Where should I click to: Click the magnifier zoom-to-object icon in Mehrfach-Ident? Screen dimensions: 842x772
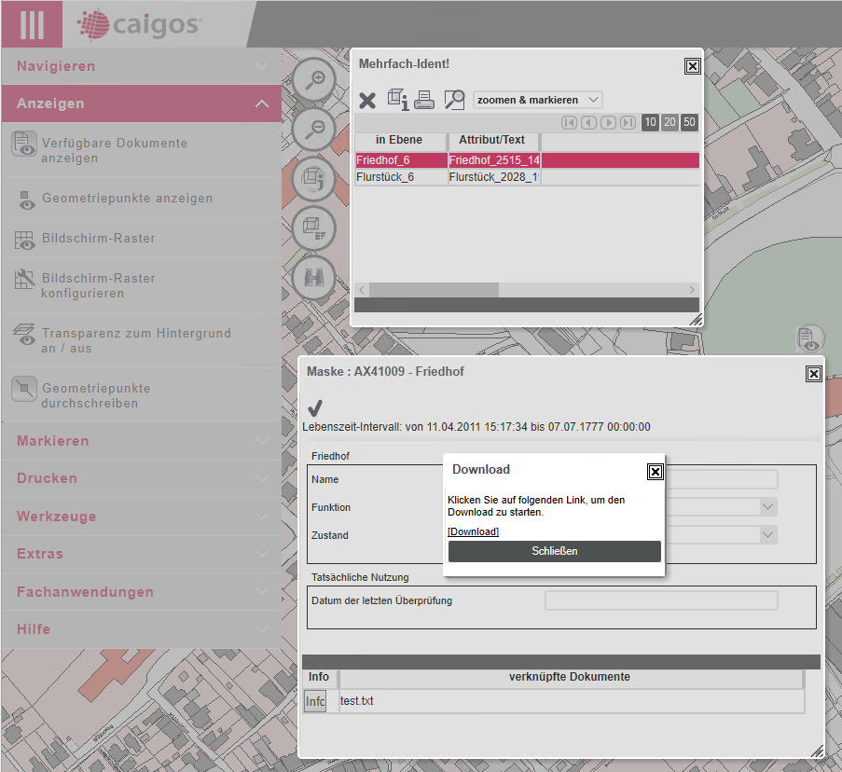click(x=454, y=99)
